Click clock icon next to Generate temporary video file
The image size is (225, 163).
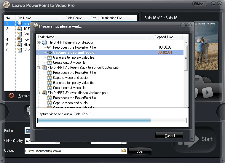[x=49, y=57]
